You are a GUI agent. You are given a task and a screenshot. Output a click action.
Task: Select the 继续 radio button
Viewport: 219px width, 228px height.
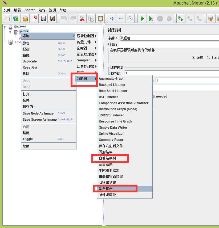[193, 58]
